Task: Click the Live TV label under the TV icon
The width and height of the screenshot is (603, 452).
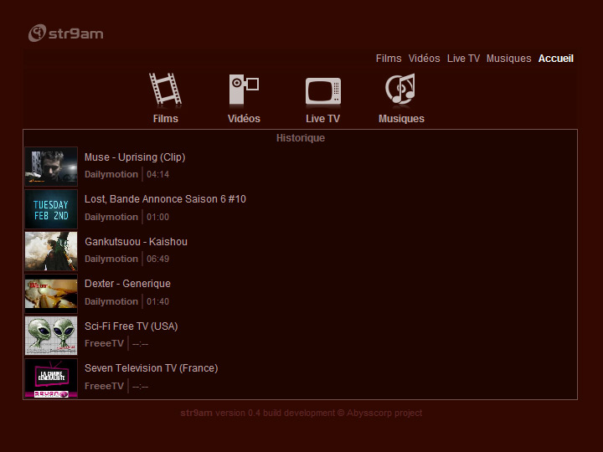Action: pos(322,119)
